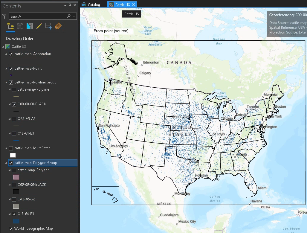
Task: Select the List By Data Source icon
Action: [x=20, y=26]
